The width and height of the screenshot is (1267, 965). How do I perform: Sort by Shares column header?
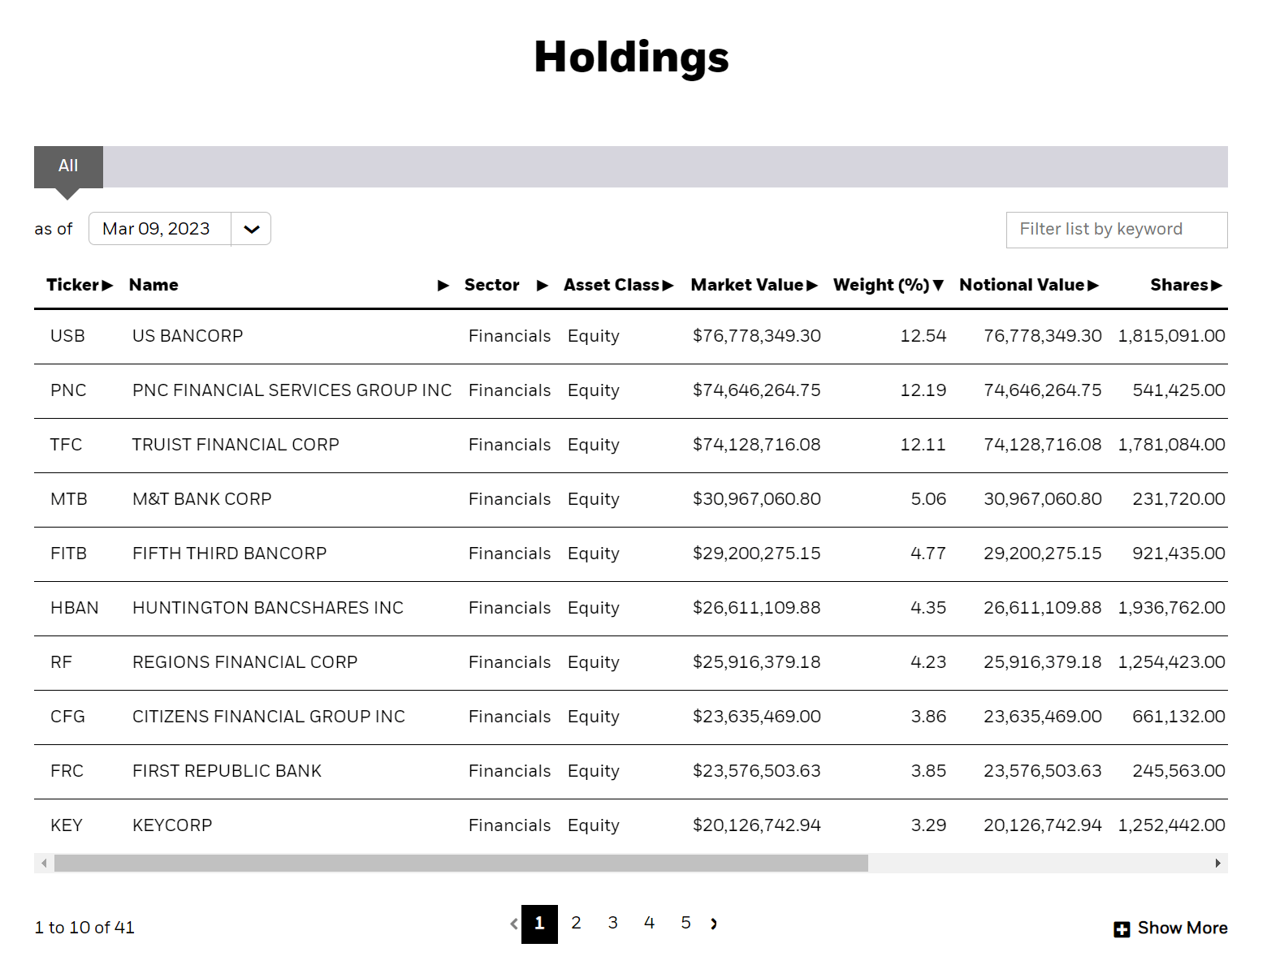click(1186, 285)
